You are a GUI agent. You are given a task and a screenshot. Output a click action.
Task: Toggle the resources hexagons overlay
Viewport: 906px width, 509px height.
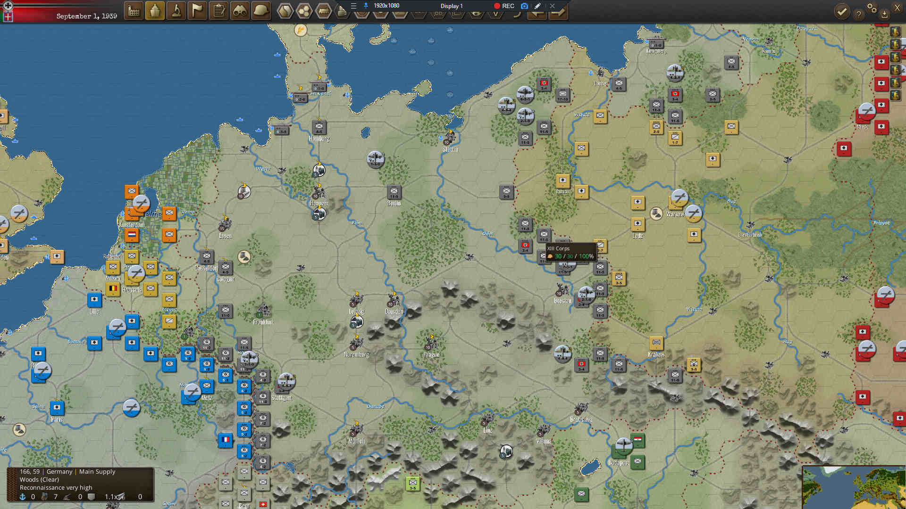(x=304, y=11)
